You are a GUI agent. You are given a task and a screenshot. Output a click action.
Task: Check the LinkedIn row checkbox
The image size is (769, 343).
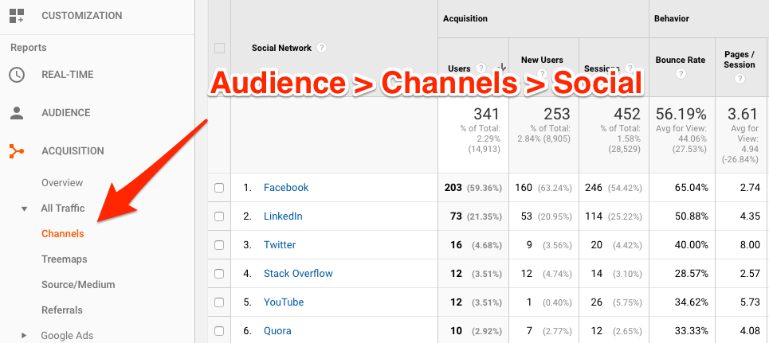click(219, 216)
